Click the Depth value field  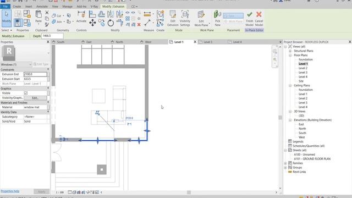[x=52, y=36]
